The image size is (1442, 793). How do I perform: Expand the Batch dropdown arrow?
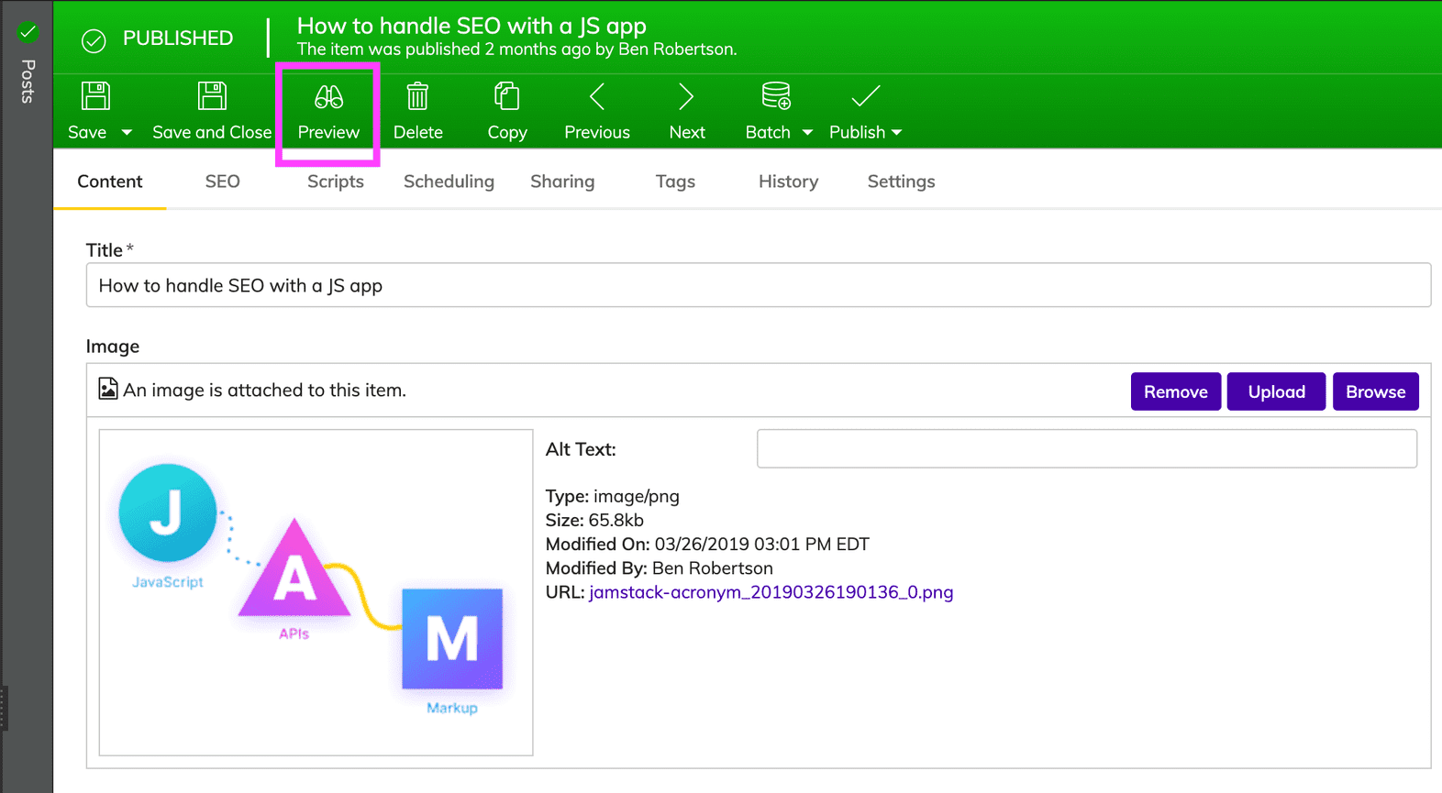tap(807, 133)
